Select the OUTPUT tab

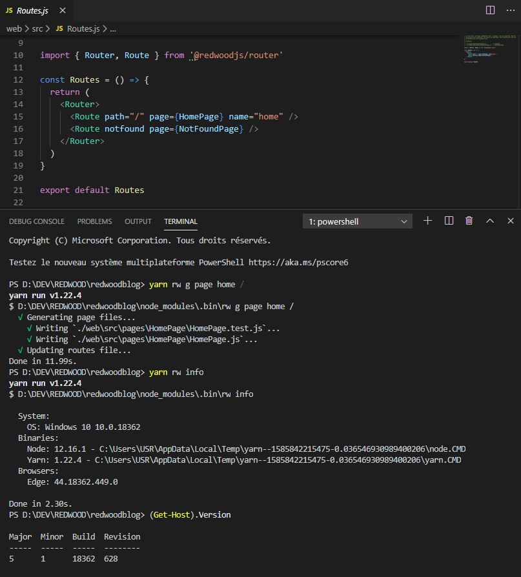[x=138, y=221]
